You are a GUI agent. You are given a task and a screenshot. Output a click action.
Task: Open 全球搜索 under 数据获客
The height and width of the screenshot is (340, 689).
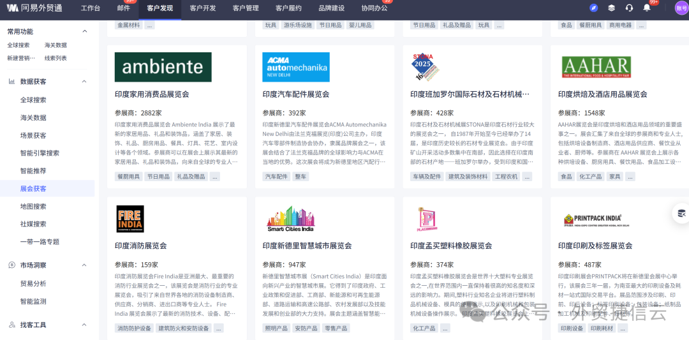[33, 100]
